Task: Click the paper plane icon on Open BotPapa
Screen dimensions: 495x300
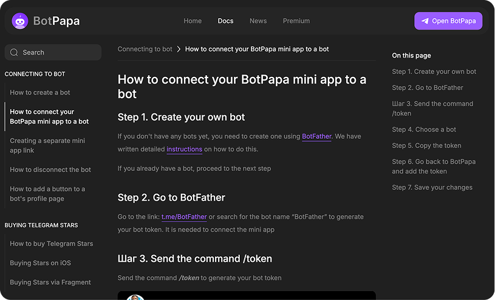Action: pyautogui.click(x=425, y=21)
